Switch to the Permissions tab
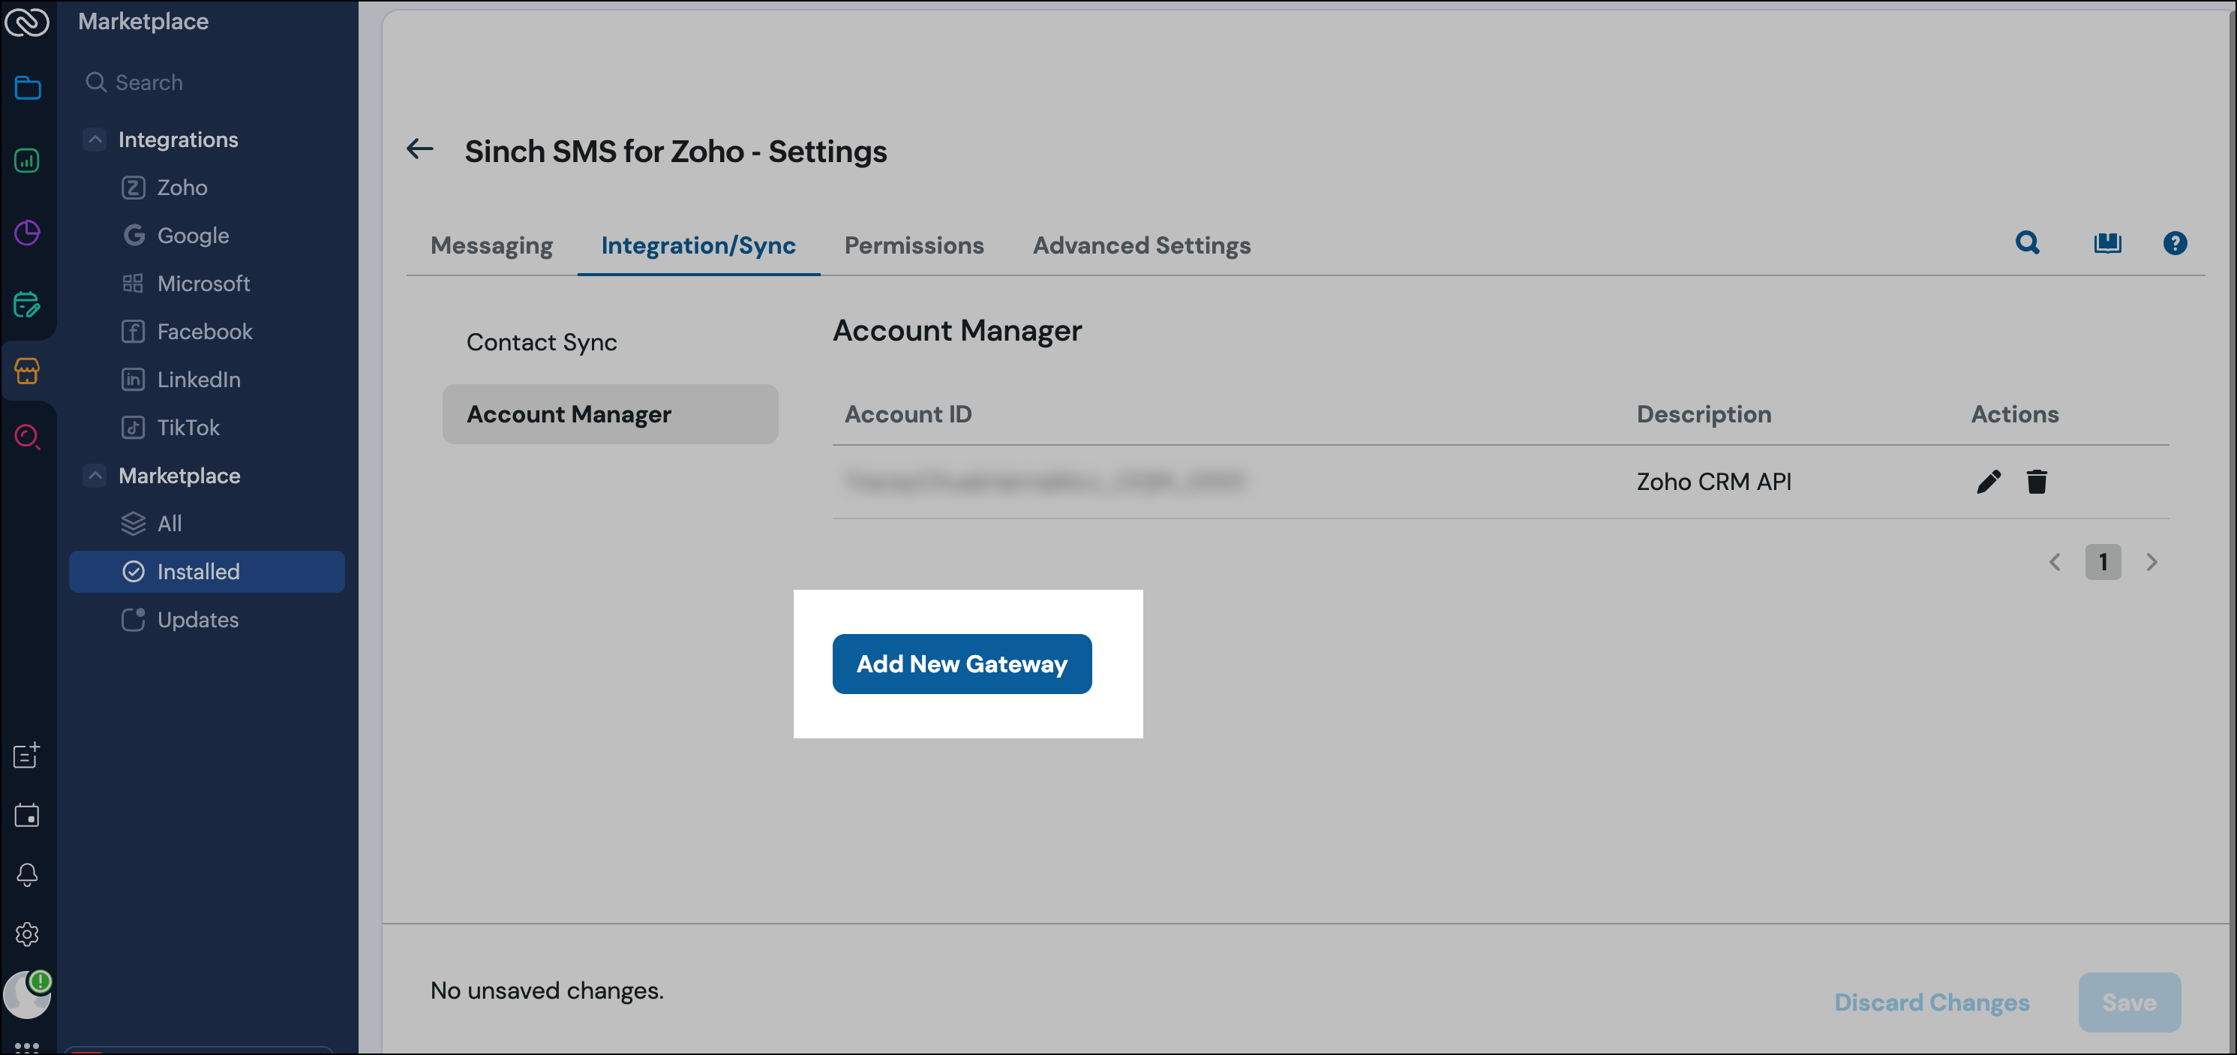Screen dimensions: 2237x1055 pyautogui.click(x=914, y=245)
